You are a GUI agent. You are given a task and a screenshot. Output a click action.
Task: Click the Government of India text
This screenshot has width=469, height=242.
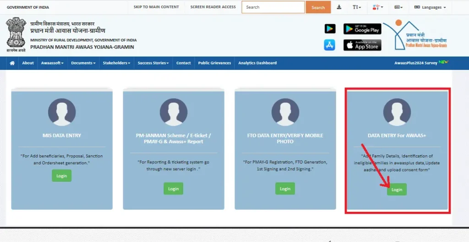tap(28, 7)
